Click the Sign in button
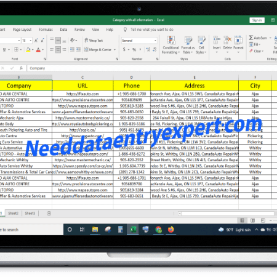Screen dimensions: 277x277 point(257,20)
